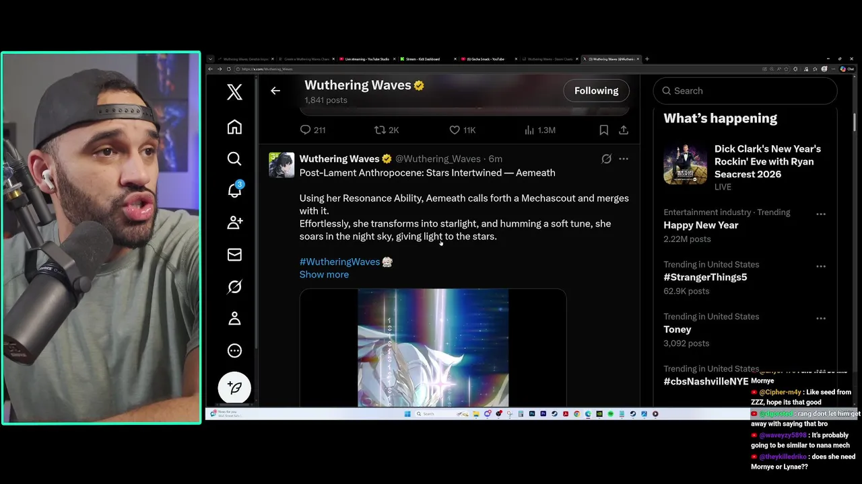862x484 pixels.
Task: Click the Wuthering Waves post avatar
Action: point(281,165)
